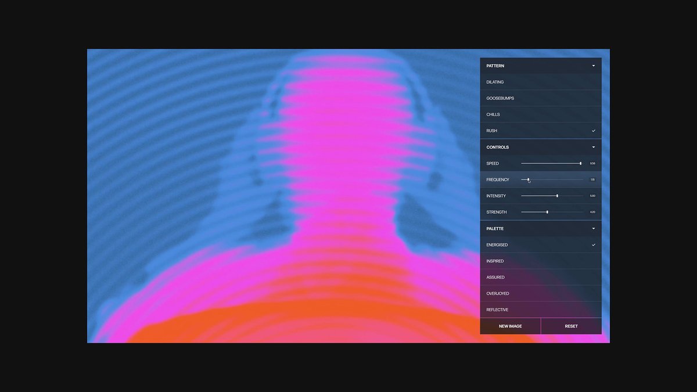The height and width of the screenshot is (392, 697).
Task: Click the Intensity value 5.80
Action: [592, 196]
